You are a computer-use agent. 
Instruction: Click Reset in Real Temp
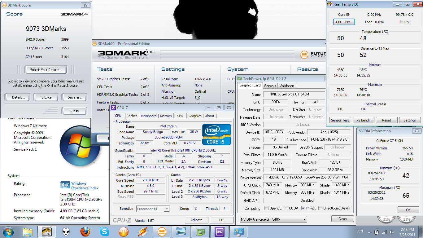point(386,120)
